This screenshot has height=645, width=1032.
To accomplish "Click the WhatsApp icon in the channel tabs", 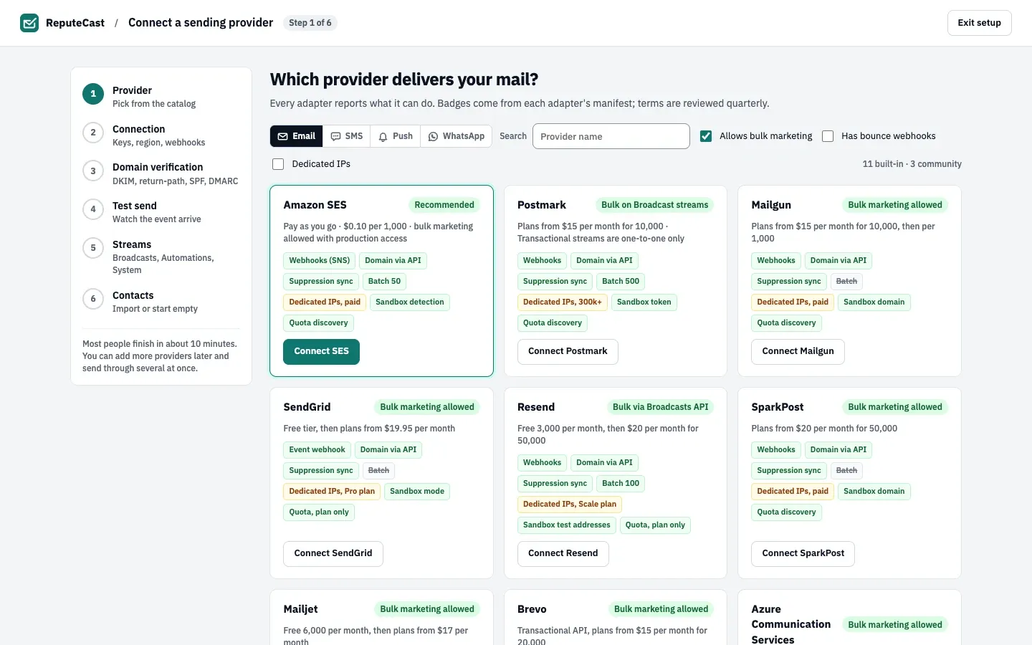I will [x=433, y=136].
